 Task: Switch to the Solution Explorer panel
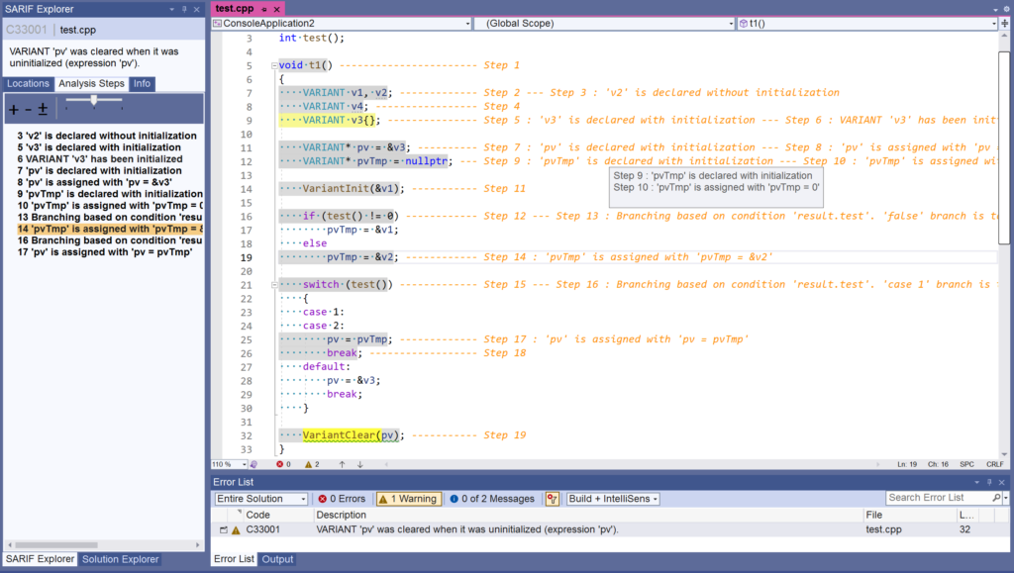pyautogui.click(x=120, y=559)
